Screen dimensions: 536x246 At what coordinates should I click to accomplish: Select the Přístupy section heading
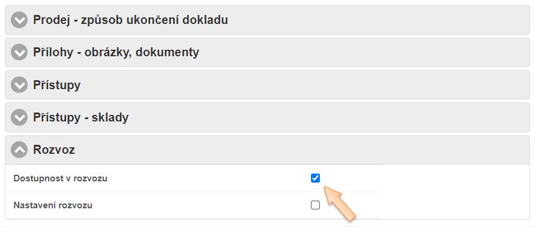[x=56, y=85]
